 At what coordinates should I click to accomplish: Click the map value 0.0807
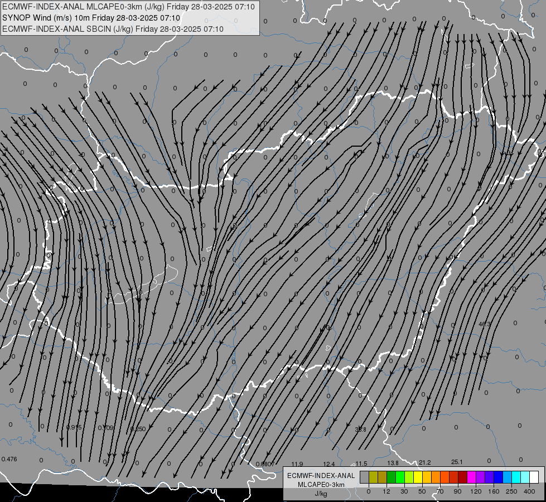(x=265, y=464)
